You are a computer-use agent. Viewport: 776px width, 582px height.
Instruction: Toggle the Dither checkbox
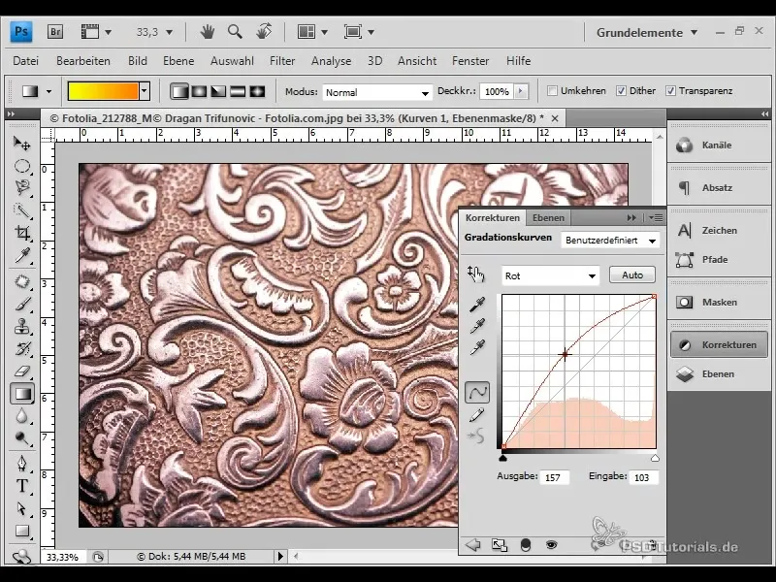(x=621, y=91)
